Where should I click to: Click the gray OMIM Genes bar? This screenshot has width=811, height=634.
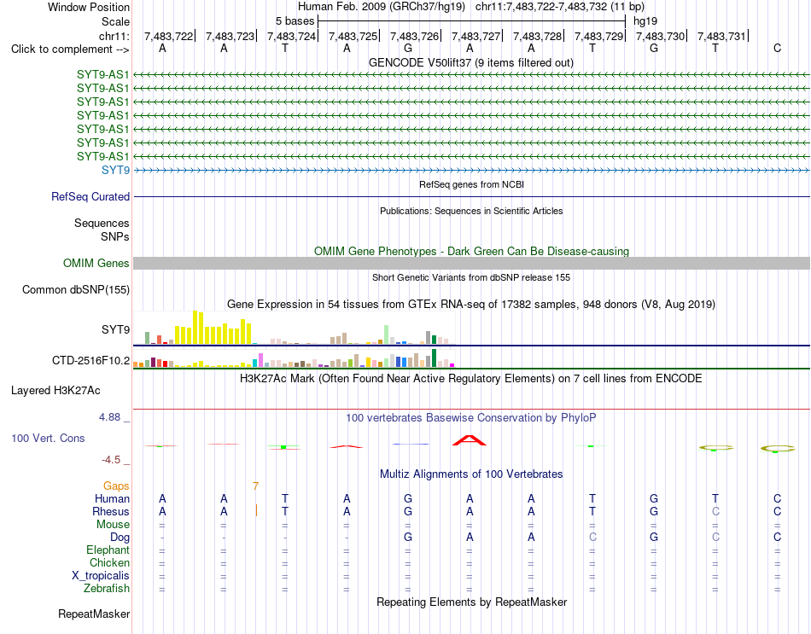pos(472,263)
